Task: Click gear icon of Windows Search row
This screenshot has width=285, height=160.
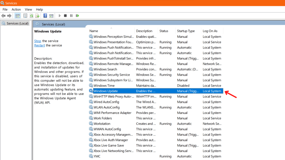Action: tap(91, 69)
